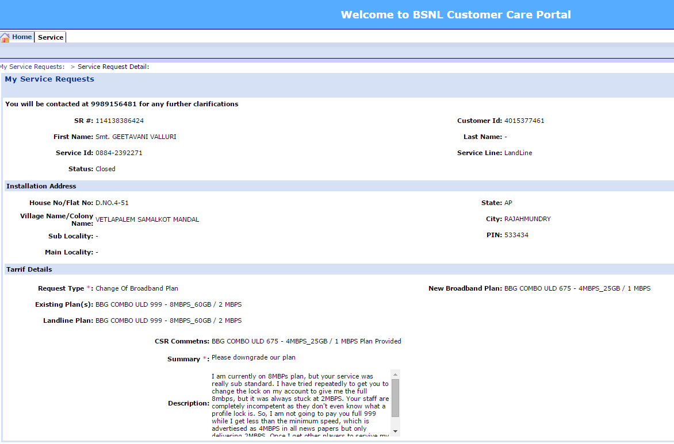The image size is (674, 444).
Task: Click the My Service Requests heading
Action: point(49,79)
